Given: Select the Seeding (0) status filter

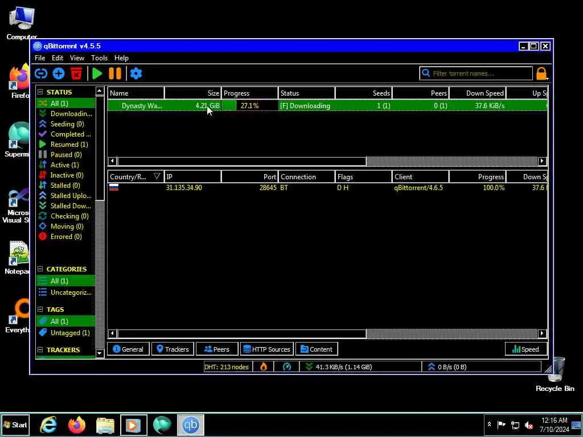Looking at the screenshot, I should (65, 123).
